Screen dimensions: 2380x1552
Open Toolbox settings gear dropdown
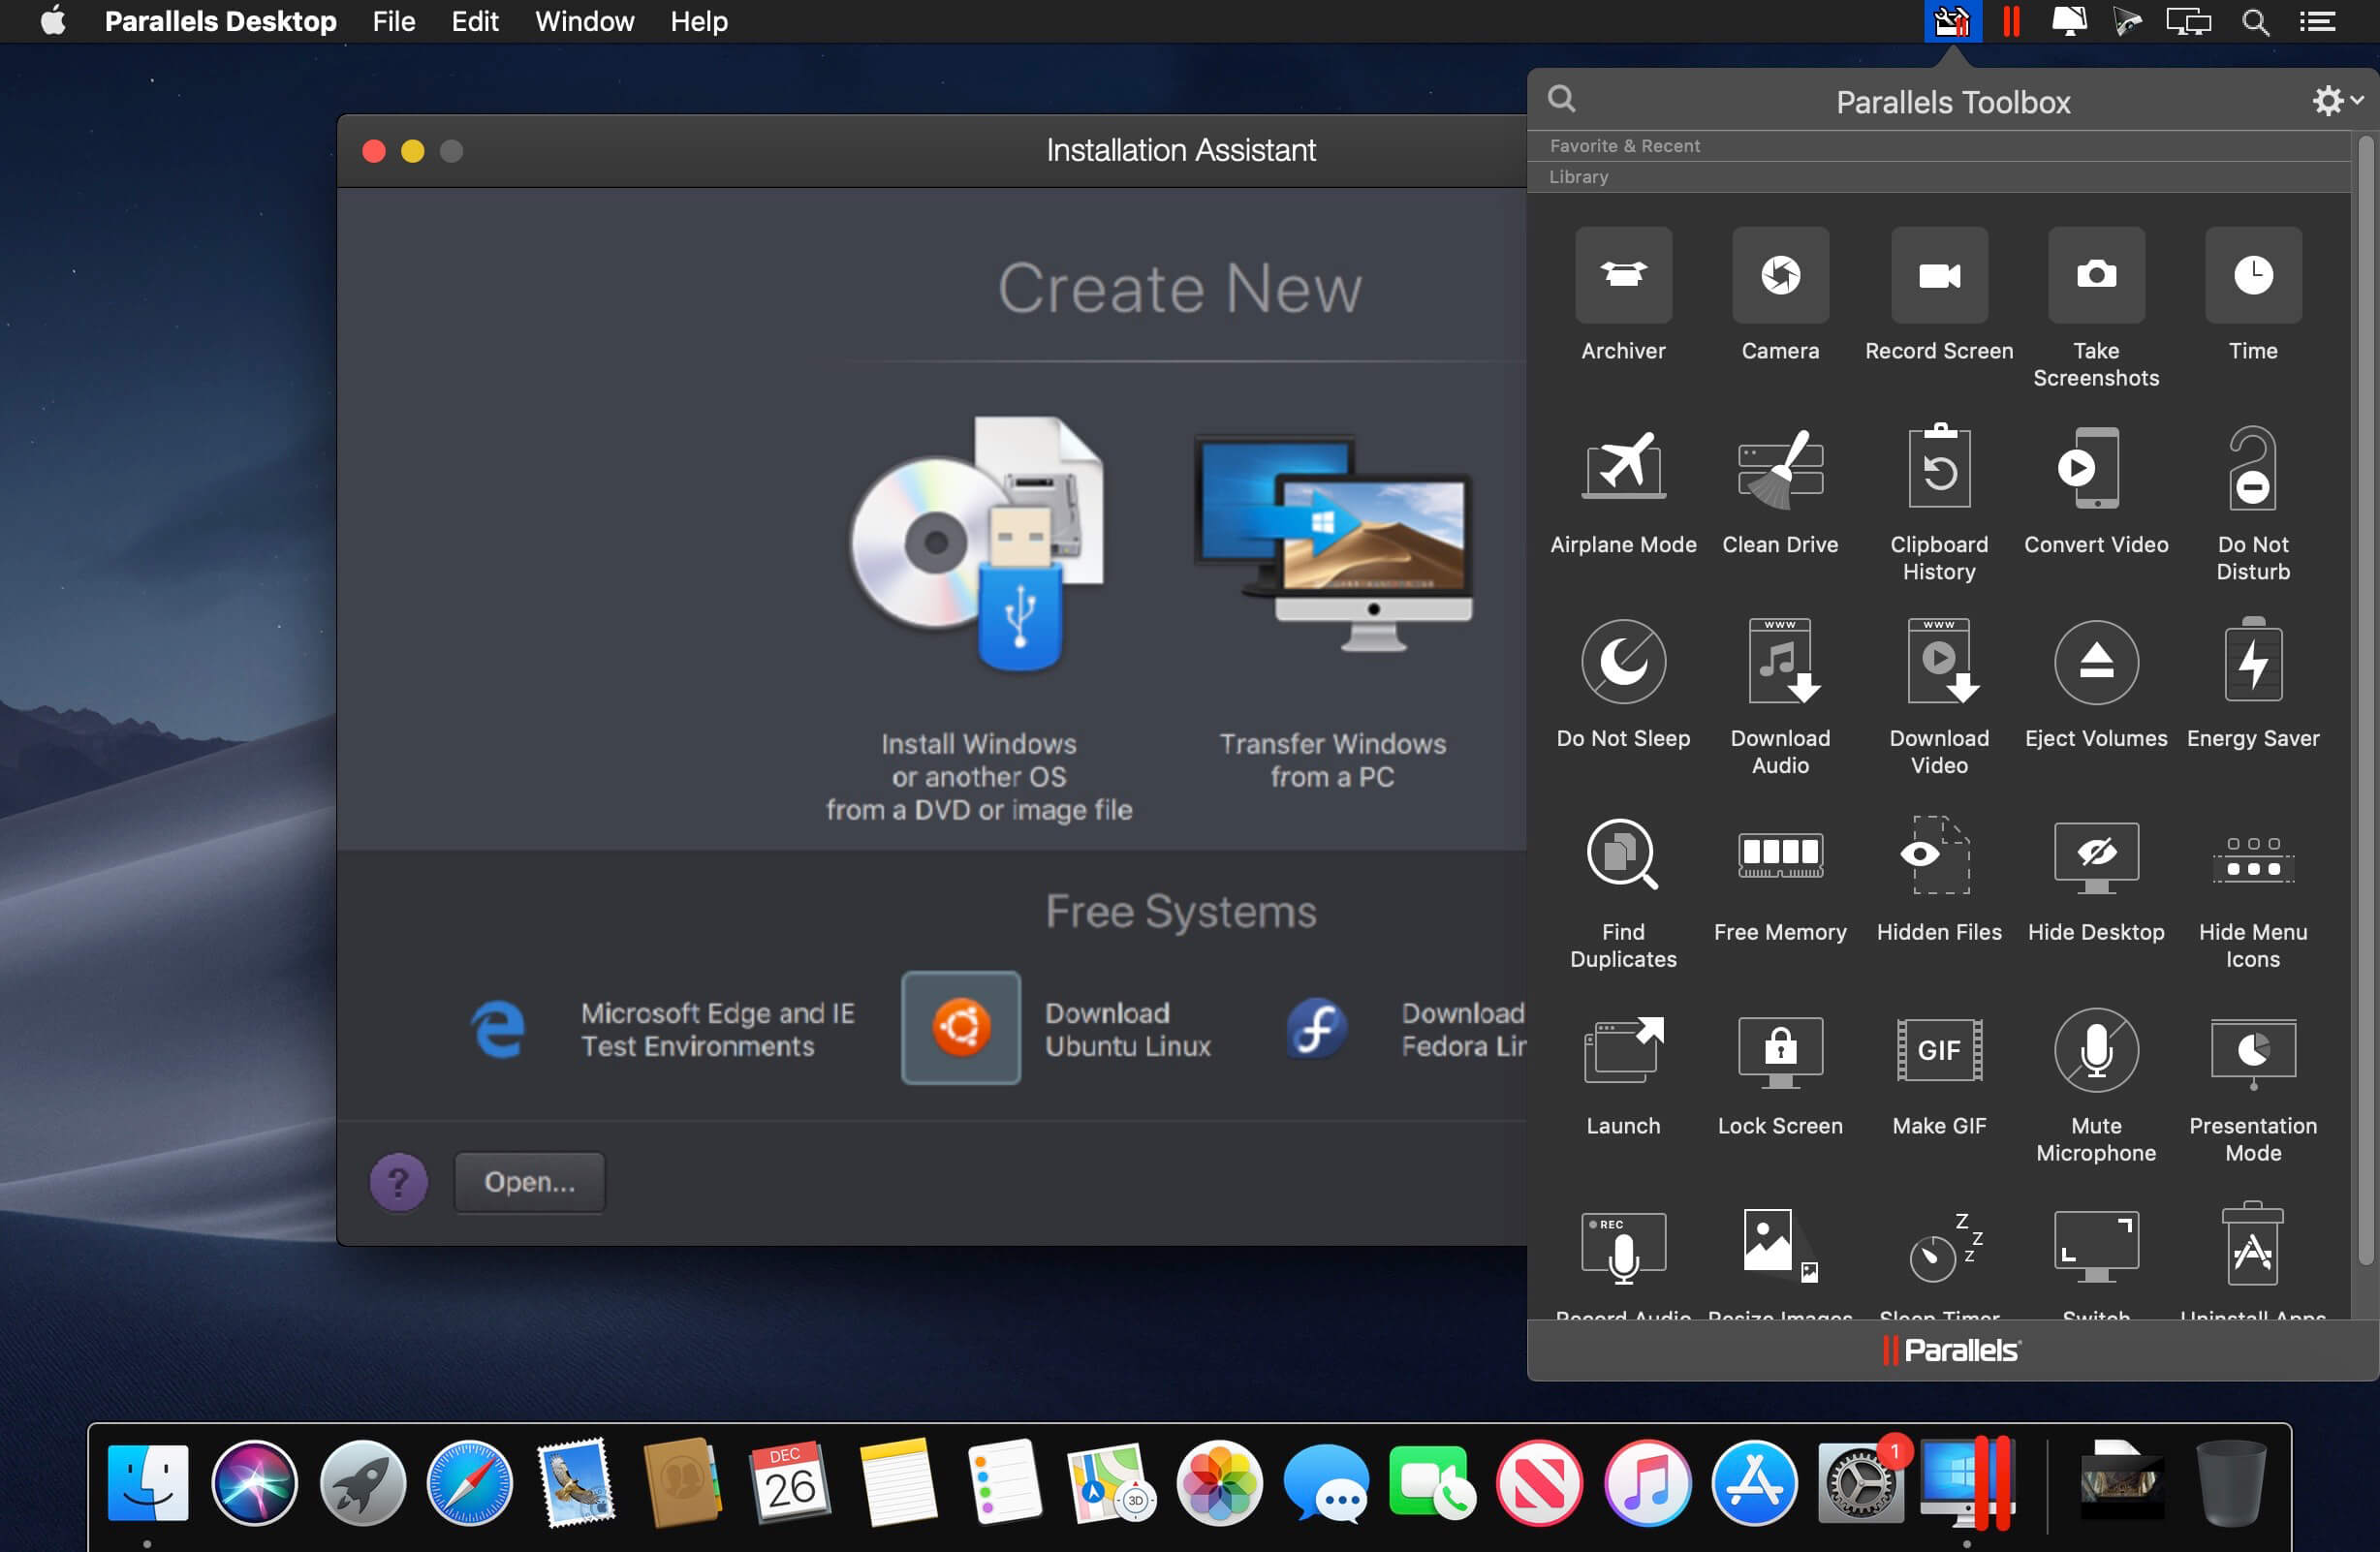click(x=2335, y=101)
